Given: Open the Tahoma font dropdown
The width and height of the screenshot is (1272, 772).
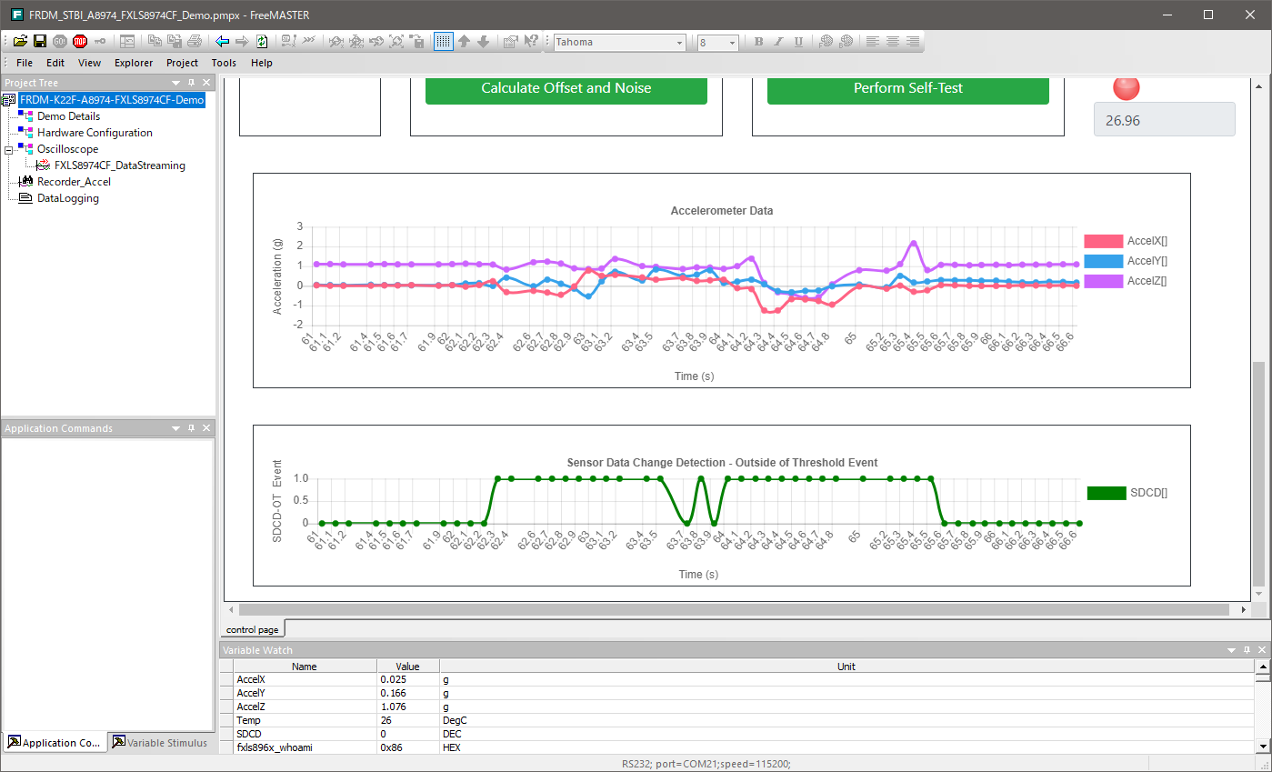Looking at the screenshot, I should [x=679, y=43].
